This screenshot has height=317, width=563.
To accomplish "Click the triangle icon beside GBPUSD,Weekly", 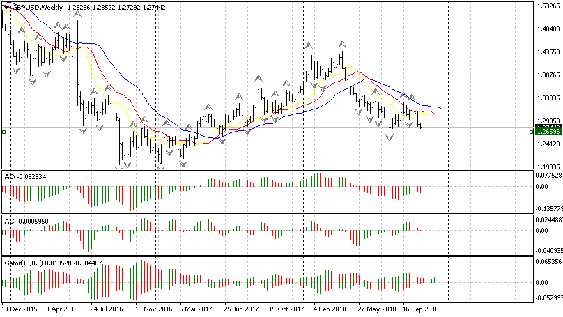I will (6, 6).
